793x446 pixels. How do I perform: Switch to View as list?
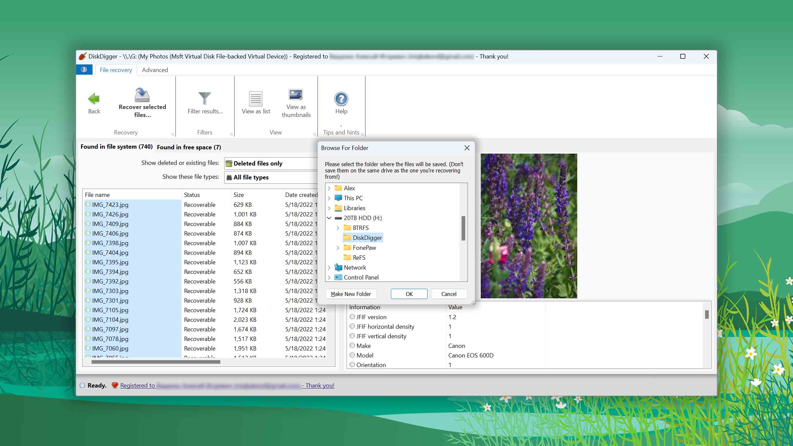[x=256, y=98]
